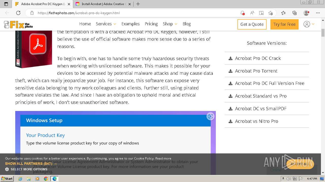
Task: Open the media player taskbar icon
Action: point(37,179)
